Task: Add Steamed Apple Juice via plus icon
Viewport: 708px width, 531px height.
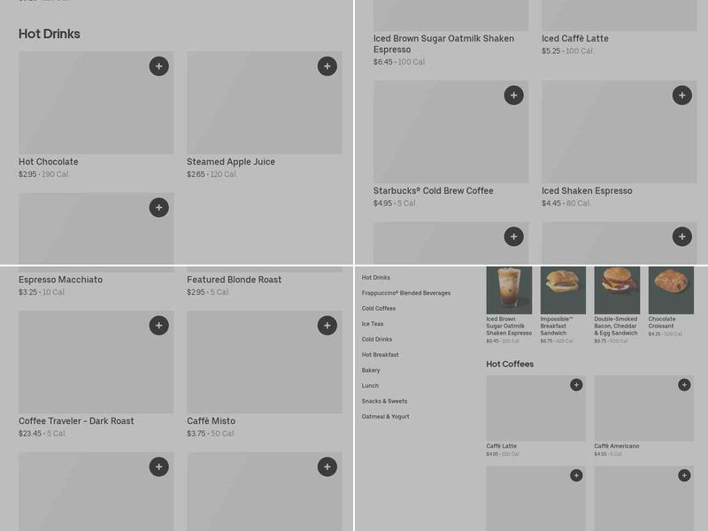Action: point(327,66)
